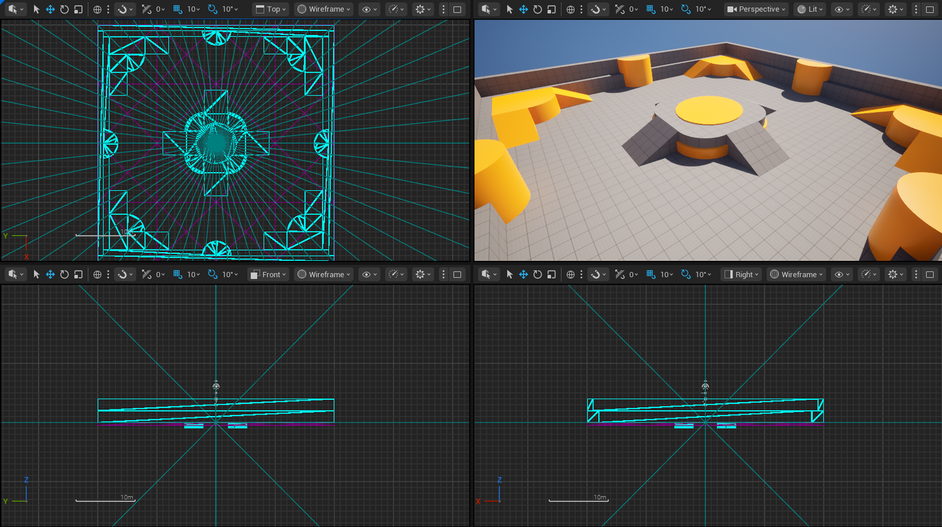Select the player start actor in the Right viewport
This screenshot has height=527, width=942.
(x=705, y=387)
